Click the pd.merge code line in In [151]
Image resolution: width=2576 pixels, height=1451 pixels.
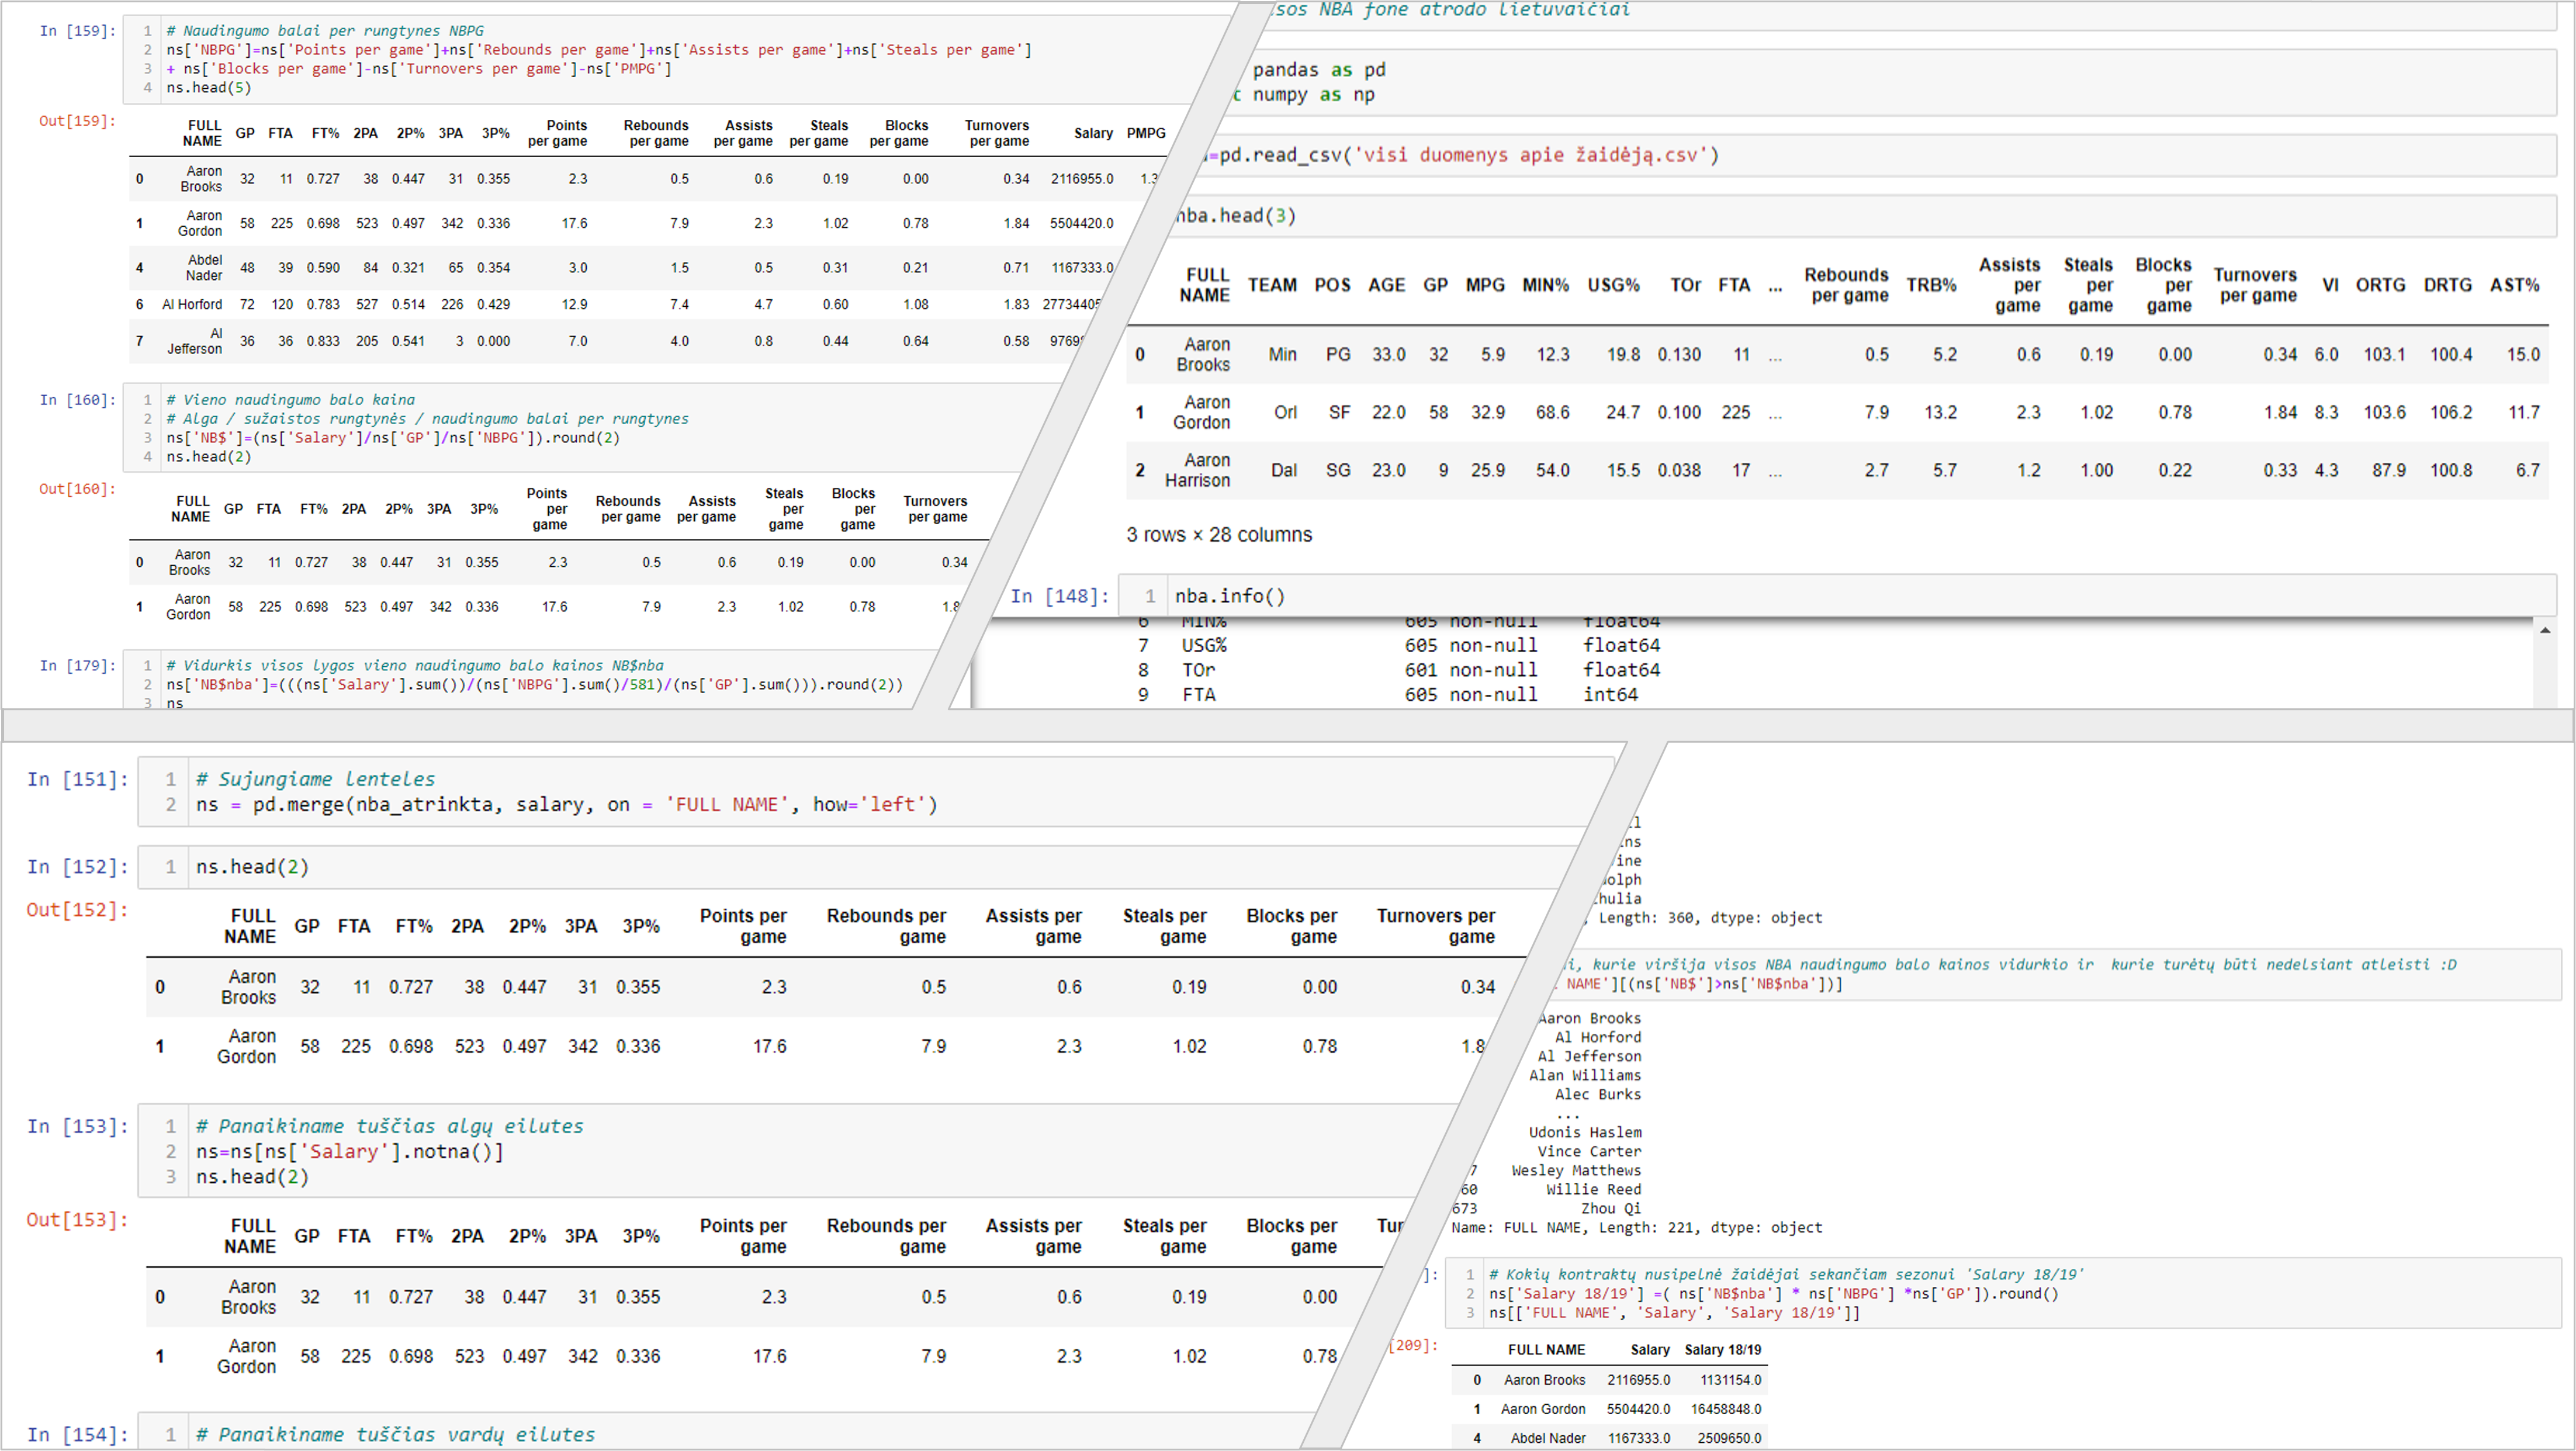coord(566,805)
